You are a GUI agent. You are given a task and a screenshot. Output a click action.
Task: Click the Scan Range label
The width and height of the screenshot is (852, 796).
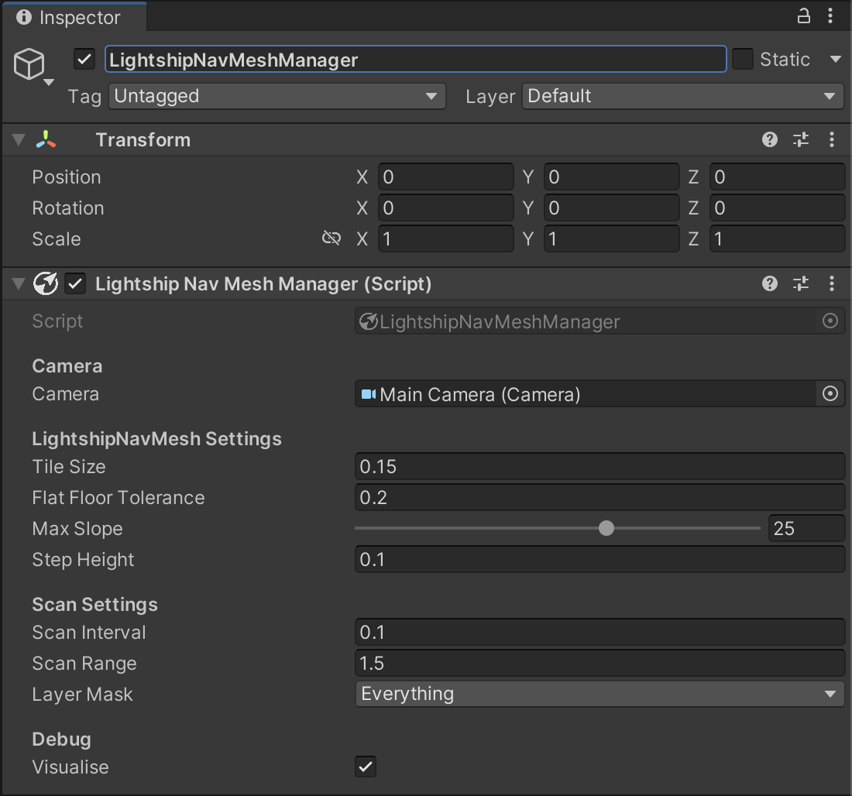coord(84,664)
